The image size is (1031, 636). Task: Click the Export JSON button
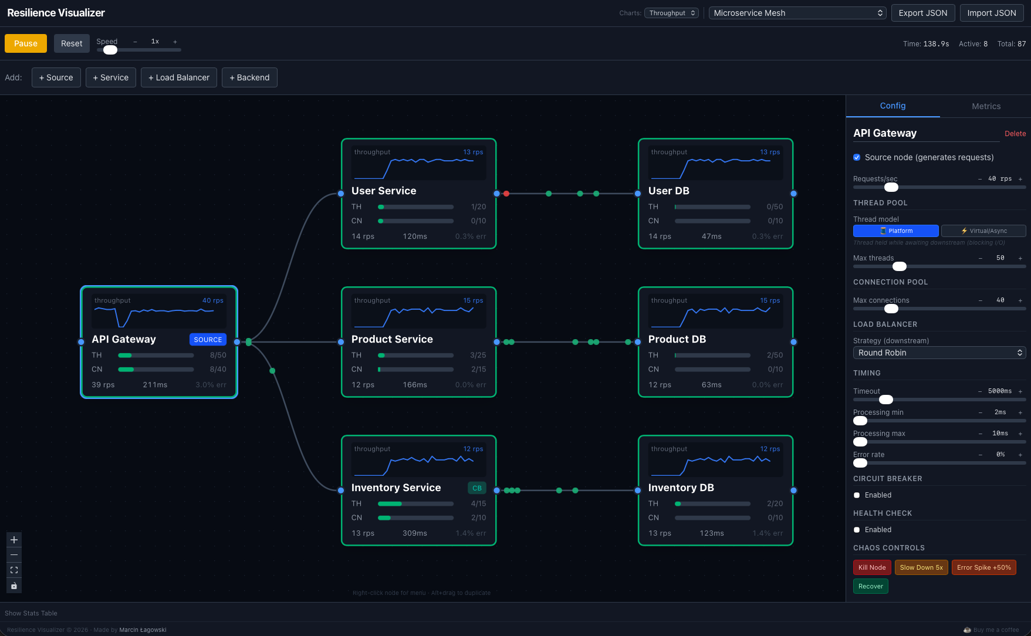(x=922, y=12)
